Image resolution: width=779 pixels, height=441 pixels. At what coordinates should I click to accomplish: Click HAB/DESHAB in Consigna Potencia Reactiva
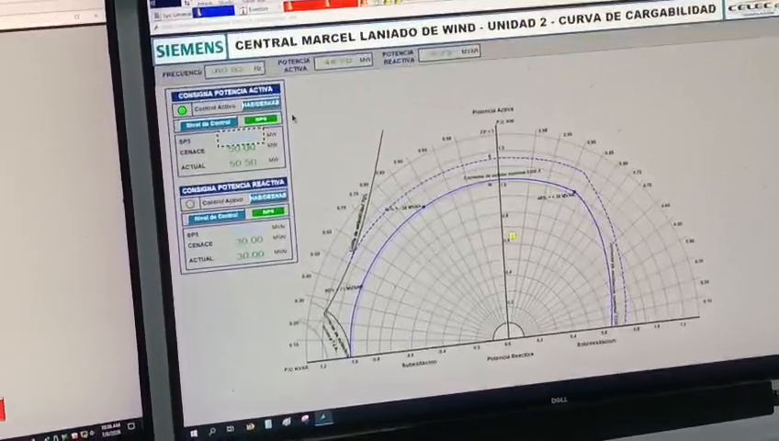(x=268, y=198)
